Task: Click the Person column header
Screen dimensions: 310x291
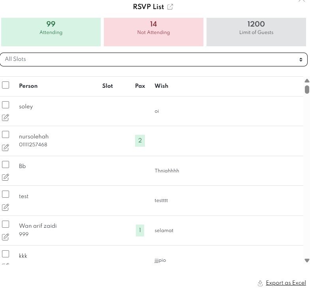Action: click(x=28, y=86)
